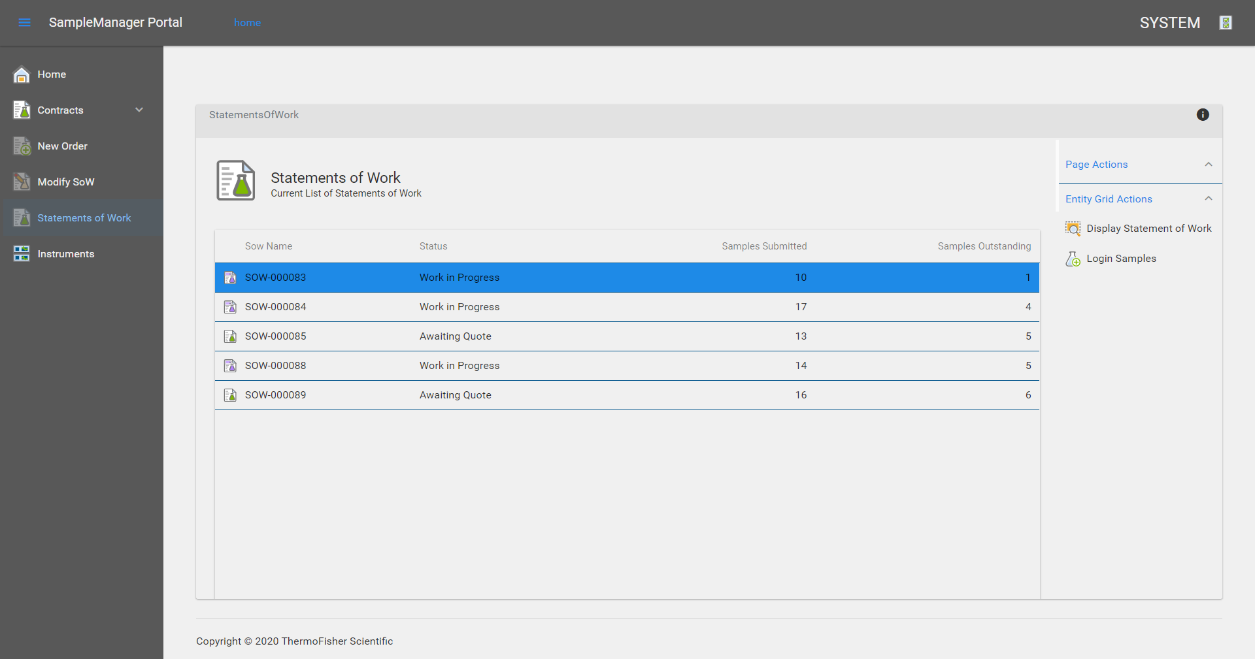The image size is (1255, 659).
Task: Sort by Status column header
Action: click(x=433, y=246)
